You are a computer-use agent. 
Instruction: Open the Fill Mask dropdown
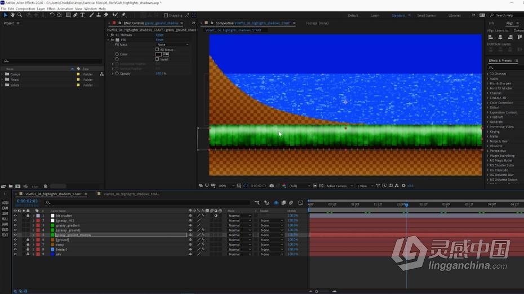tap(173, 44)
